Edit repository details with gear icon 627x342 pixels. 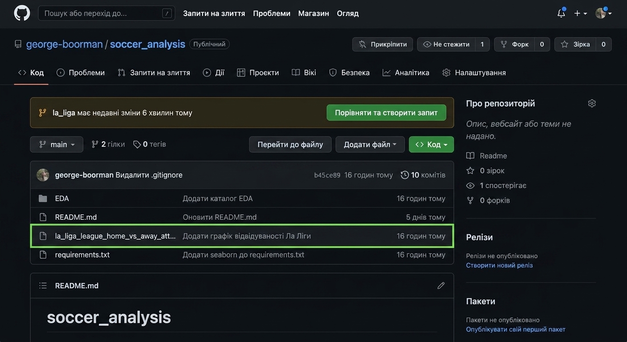click(x=592, y=103)
